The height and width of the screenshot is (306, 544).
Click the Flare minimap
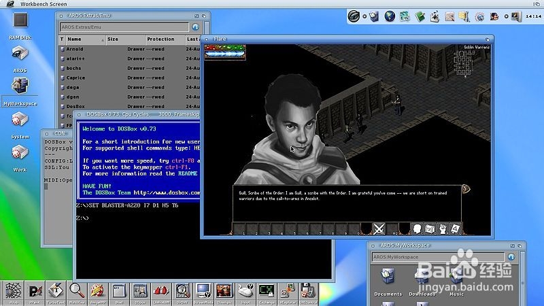[464, 63]
